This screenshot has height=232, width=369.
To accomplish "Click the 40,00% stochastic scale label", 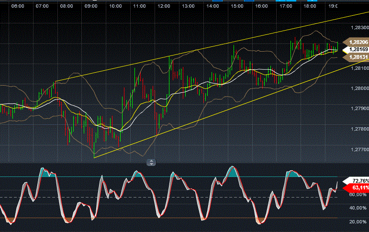I will point(358,208).
